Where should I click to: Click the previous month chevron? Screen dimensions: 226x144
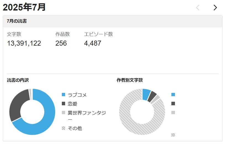(x=198, y=8)
